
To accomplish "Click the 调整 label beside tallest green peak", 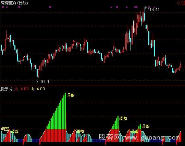I will pyautogui.click(x=71, y=95).
